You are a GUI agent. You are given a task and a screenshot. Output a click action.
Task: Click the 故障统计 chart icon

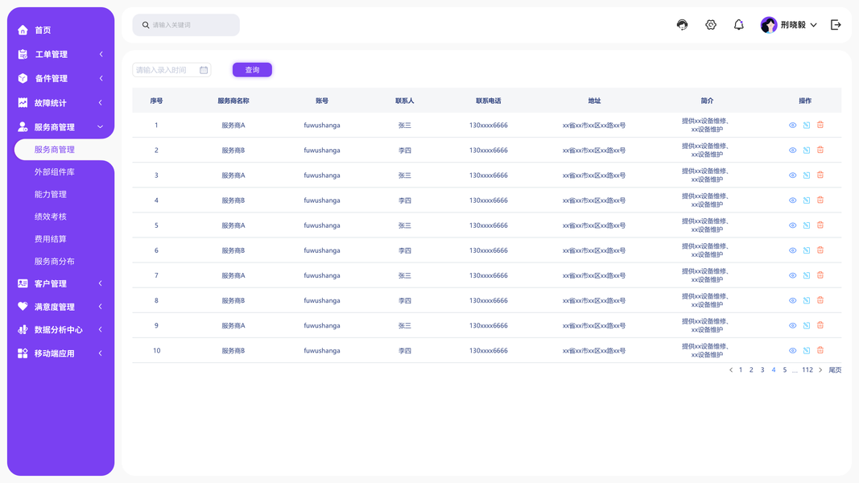pyautogui.click(x=23, y=102)
